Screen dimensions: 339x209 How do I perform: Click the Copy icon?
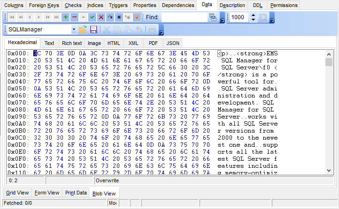click(117, 30)
